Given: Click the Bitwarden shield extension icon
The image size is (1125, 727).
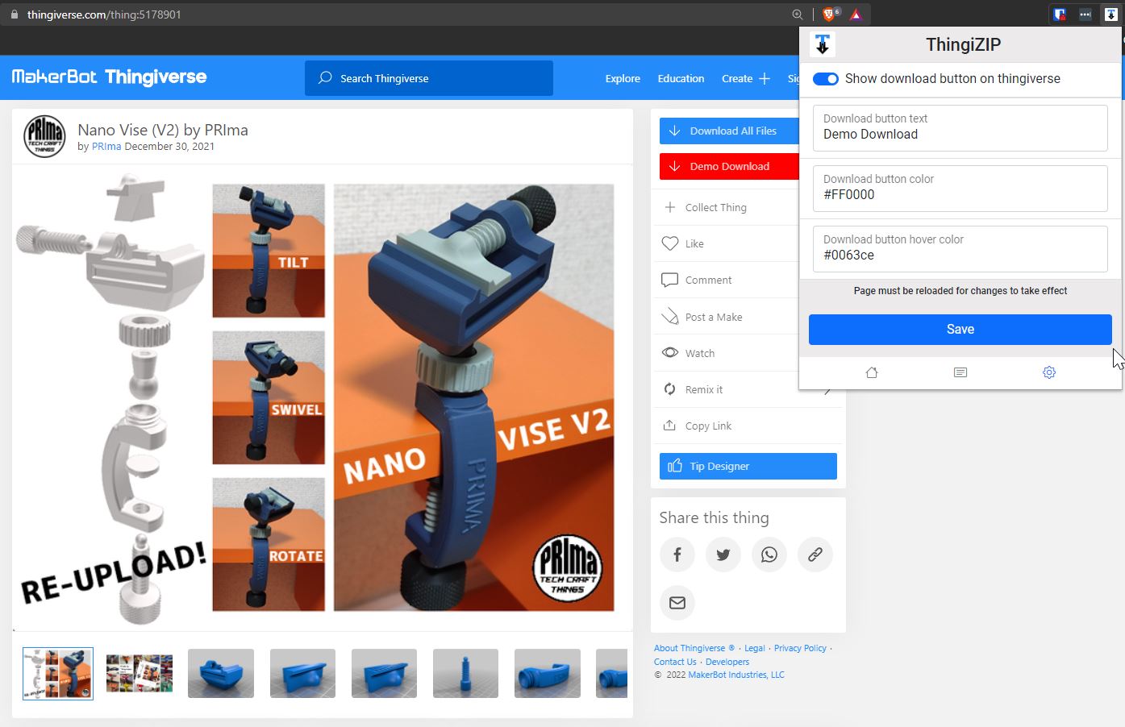Looking at the screenshot, I should coord(1060,15).
